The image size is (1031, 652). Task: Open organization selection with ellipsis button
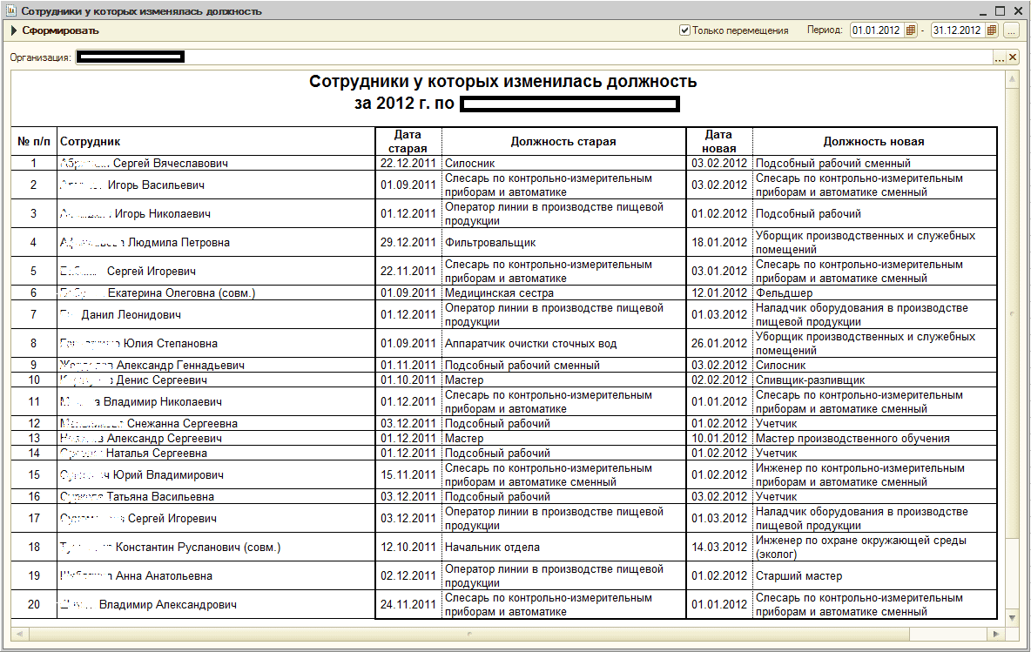tap(1000, 57)
